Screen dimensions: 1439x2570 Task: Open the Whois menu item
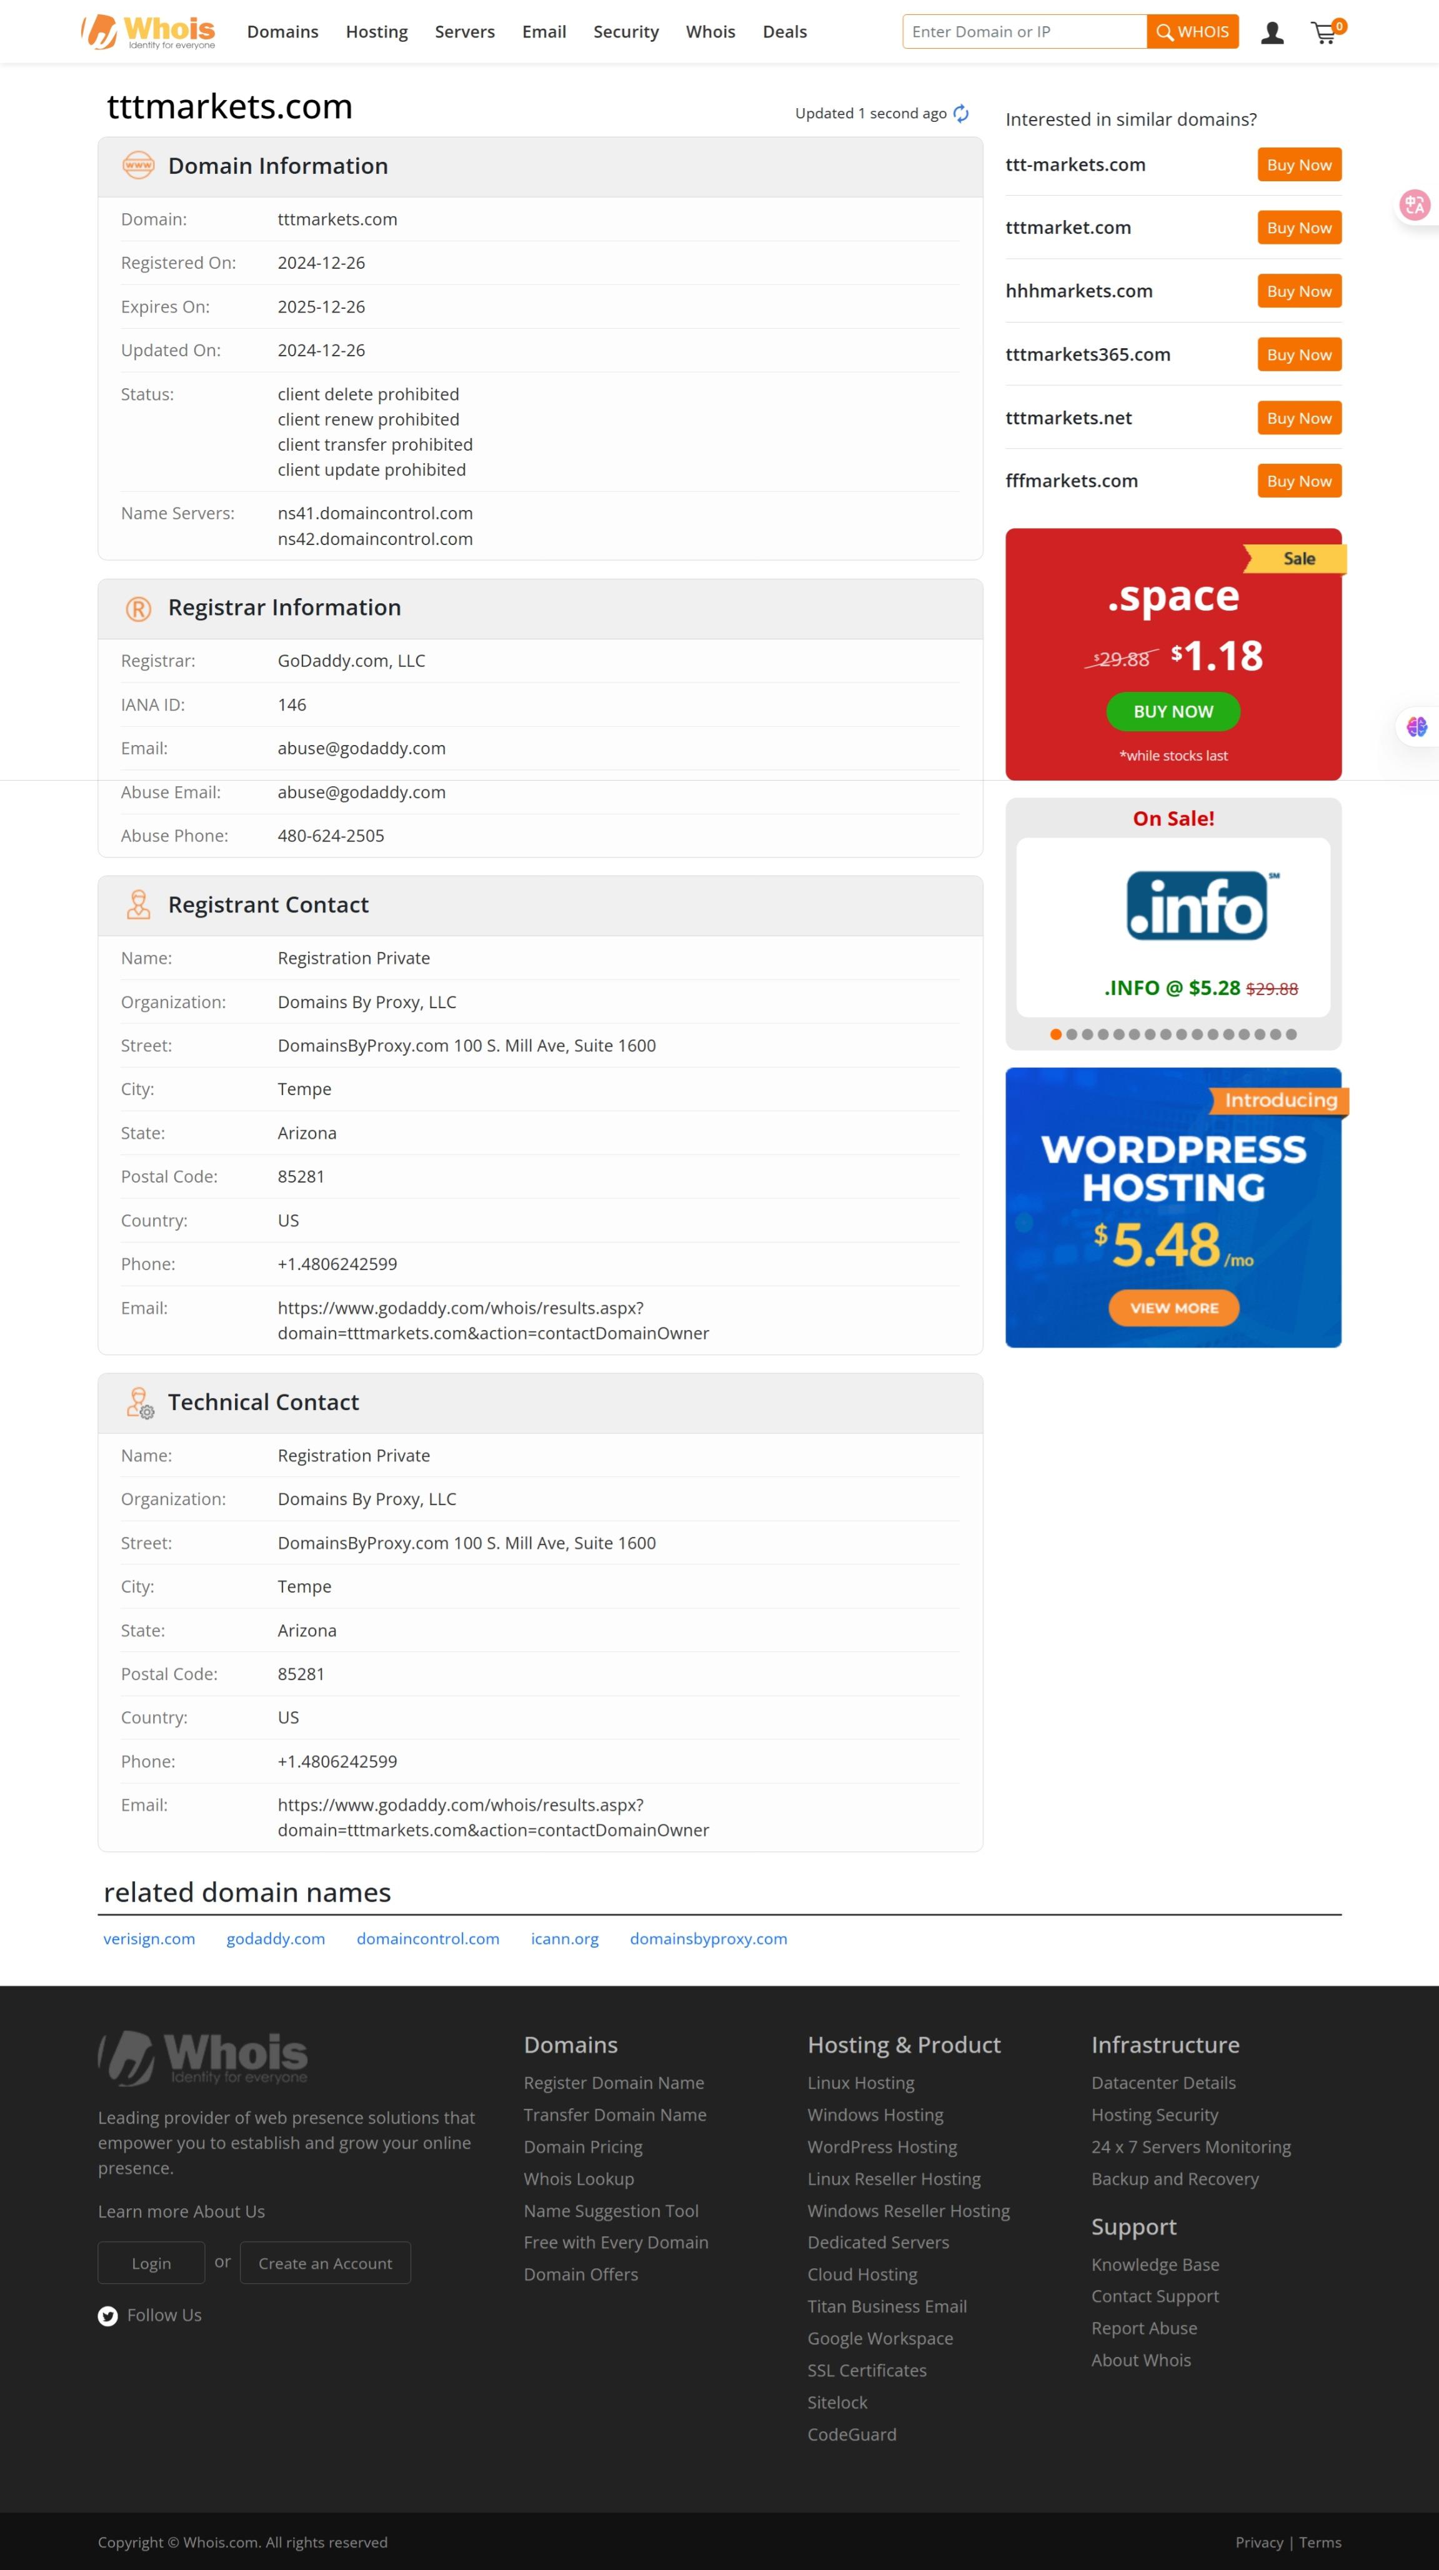711,32
